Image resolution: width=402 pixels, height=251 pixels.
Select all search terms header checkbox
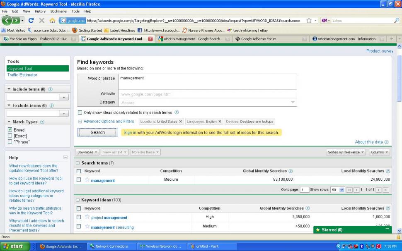click(79, 171)
